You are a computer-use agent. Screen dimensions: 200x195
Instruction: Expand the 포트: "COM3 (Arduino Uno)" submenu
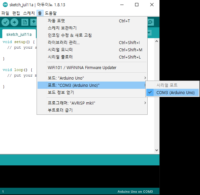tap(92, 85)
